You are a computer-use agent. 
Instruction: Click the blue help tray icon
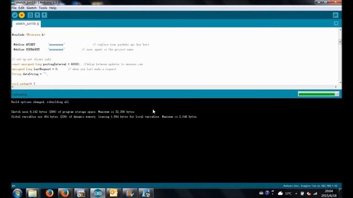pyautogui.click(x=267, y=193)
